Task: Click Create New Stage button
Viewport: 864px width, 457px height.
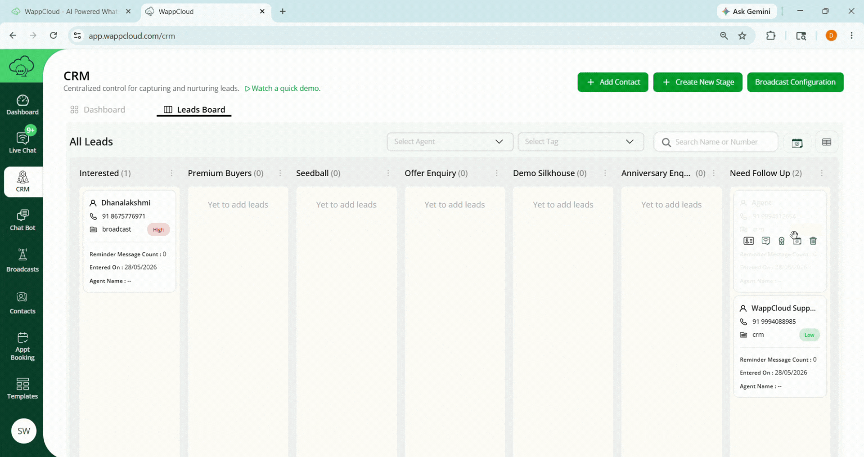Action: pyautogui.click(x=697, y=82)
